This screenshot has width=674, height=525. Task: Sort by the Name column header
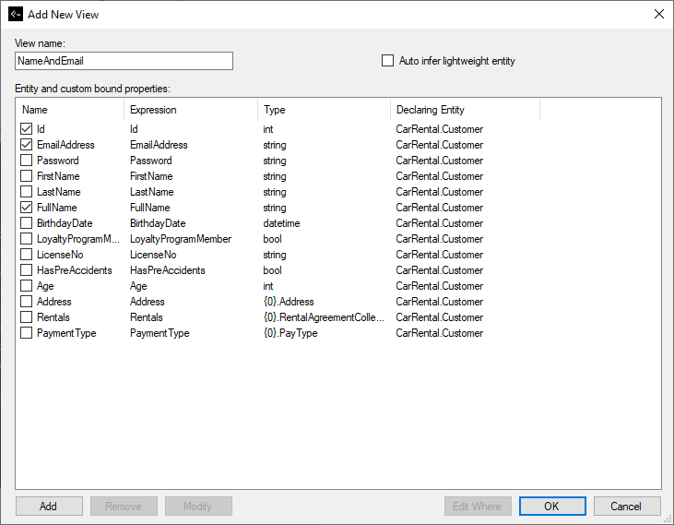tap(70, 110)
